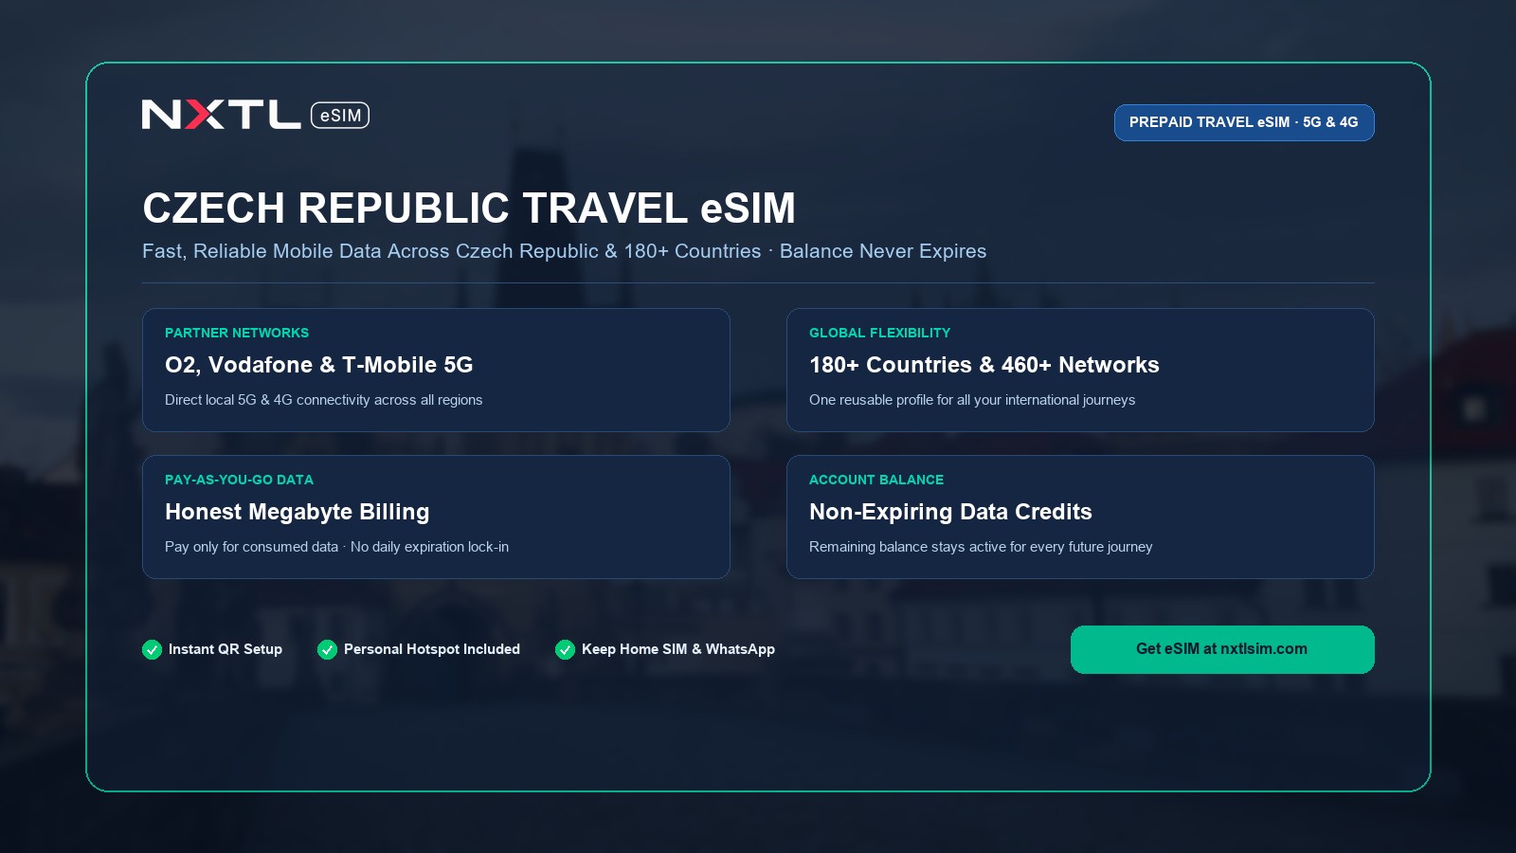This screenshot has height=853, width=1516.
Task: Click the GLOBAL FLEXIBILITY label
Action: point(879,333)
